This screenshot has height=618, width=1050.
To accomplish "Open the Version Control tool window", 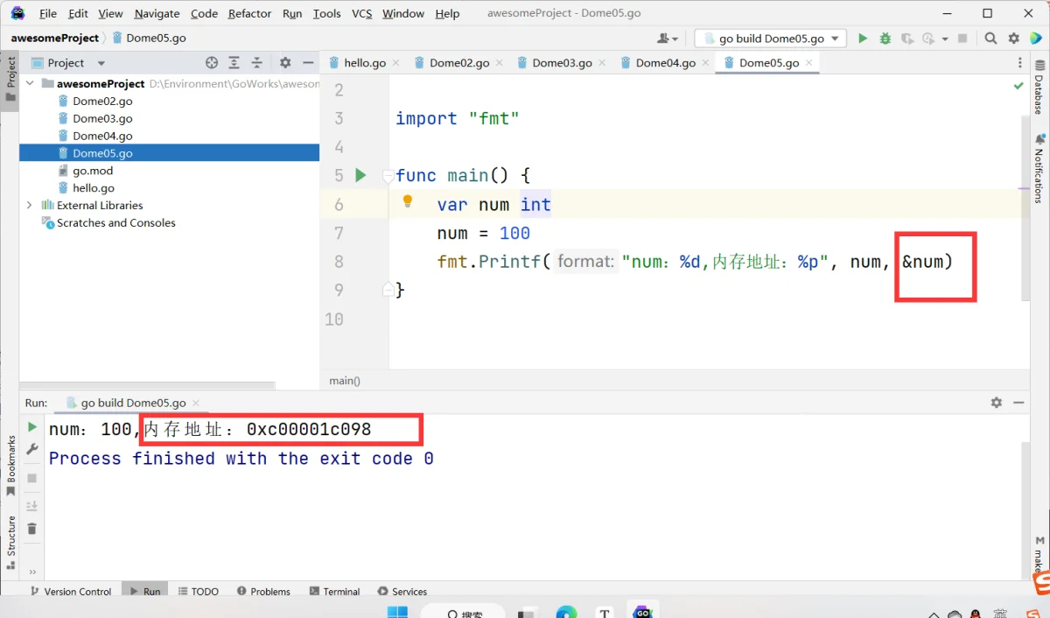I will point(70,592).
